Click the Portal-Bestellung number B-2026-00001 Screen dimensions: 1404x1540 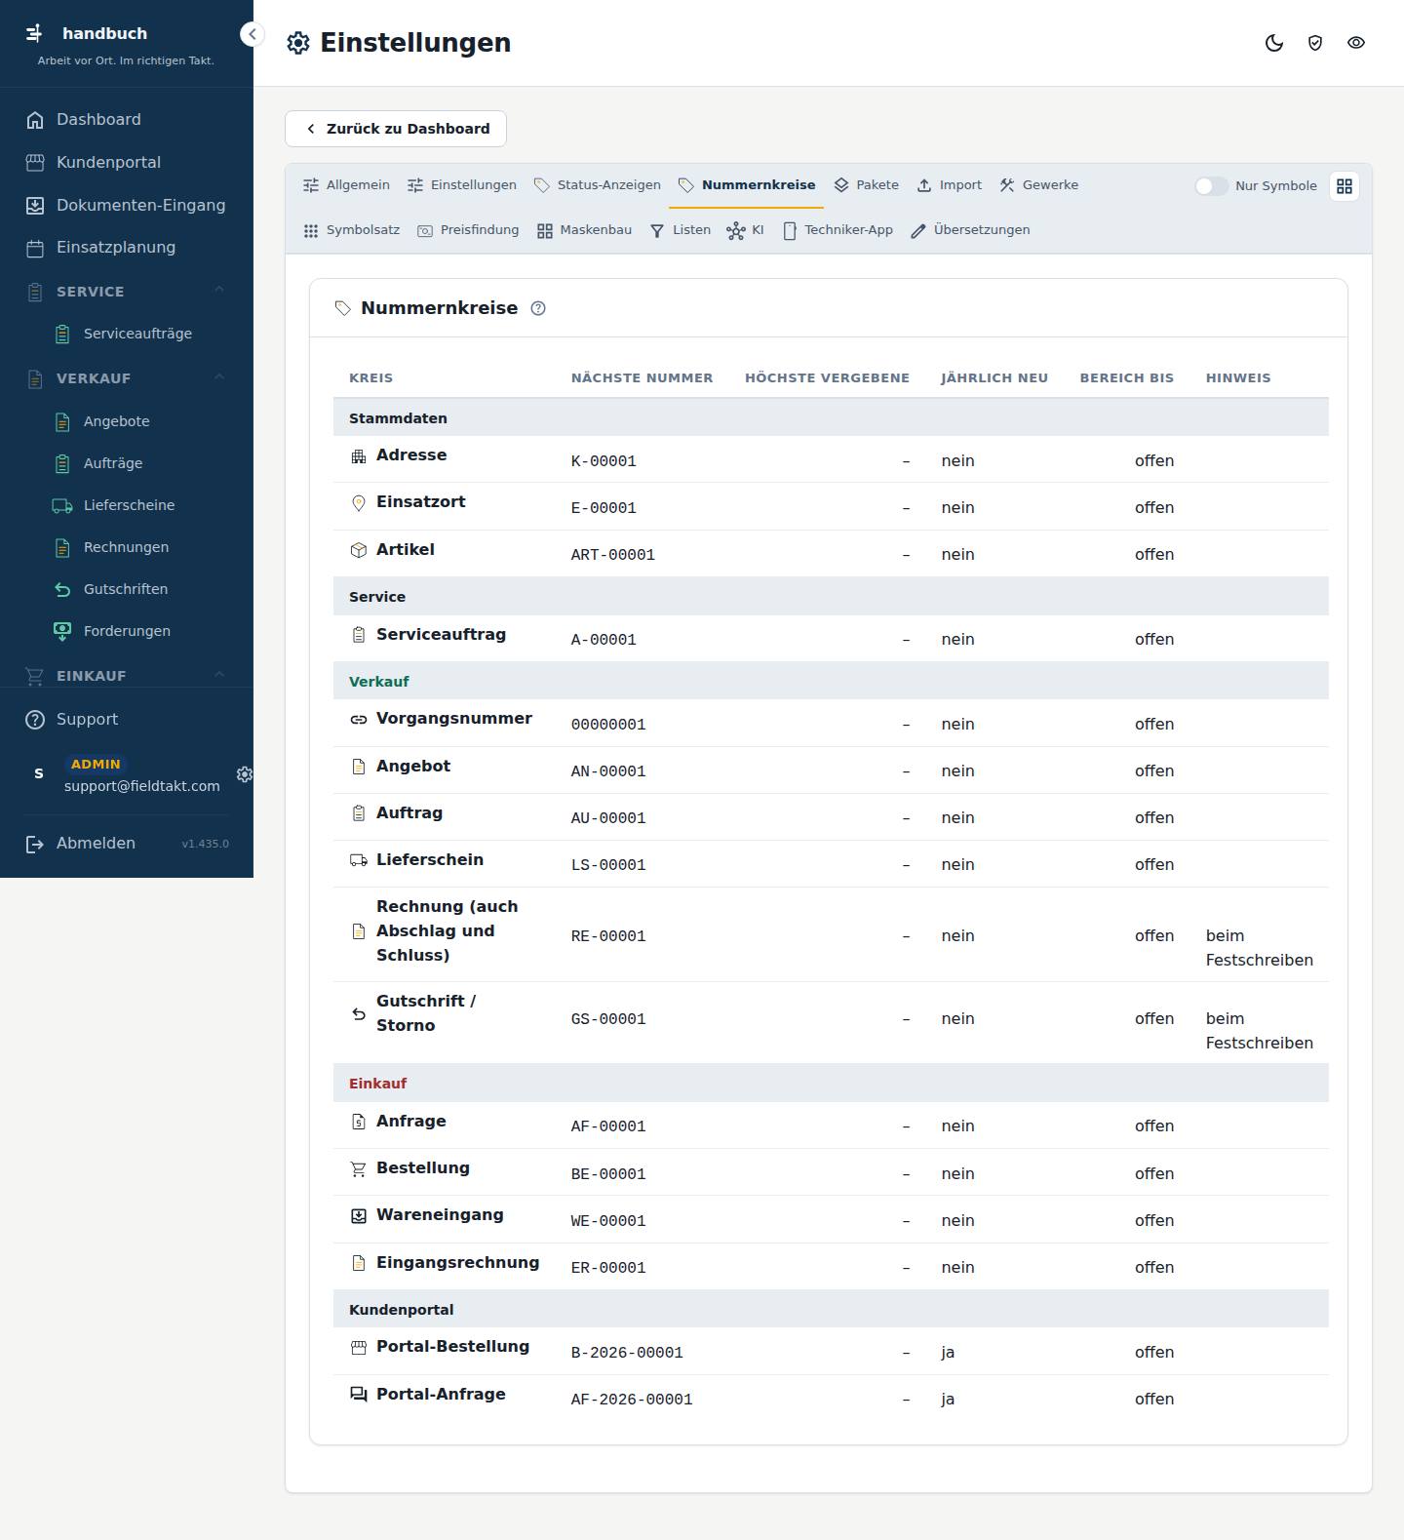pyautogui.click(x=627, y=1353)
